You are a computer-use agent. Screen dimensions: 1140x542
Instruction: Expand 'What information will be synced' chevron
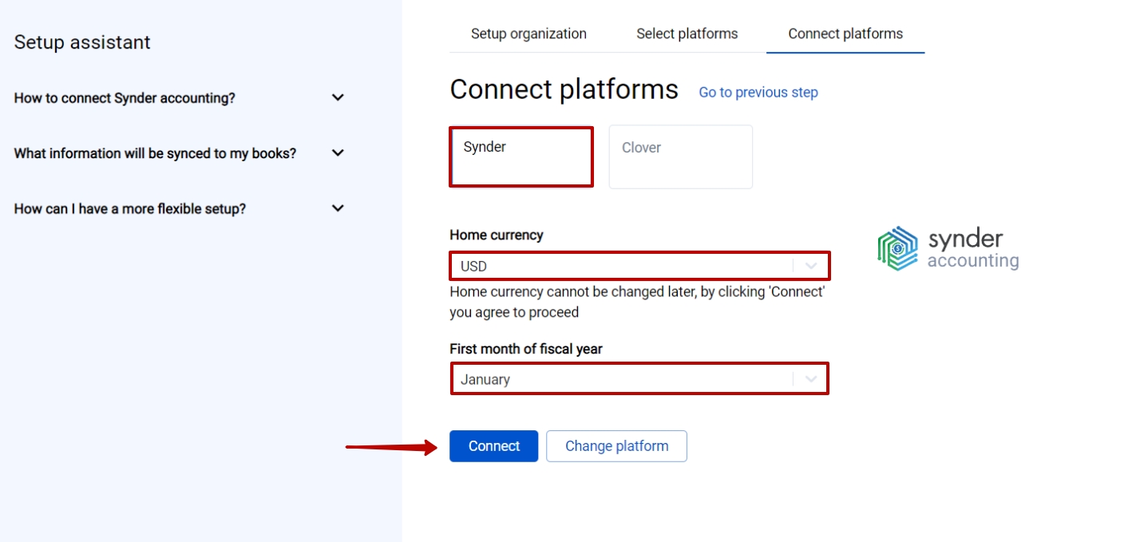click(338, 152)
